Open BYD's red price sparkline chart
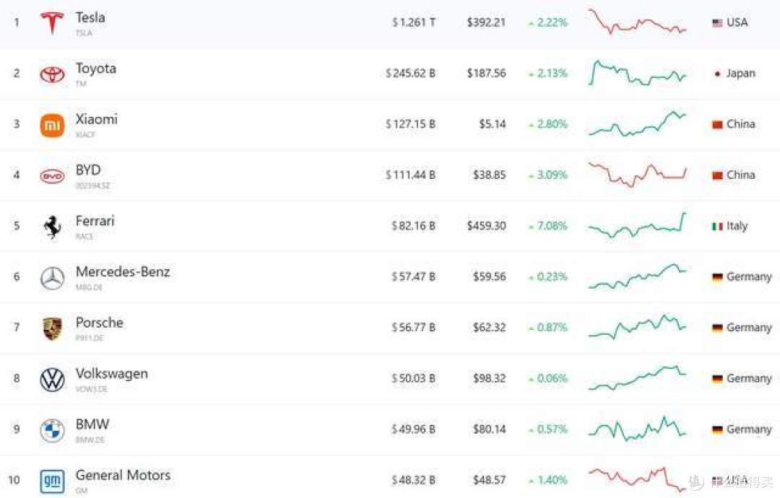 [x=637, y=175]
